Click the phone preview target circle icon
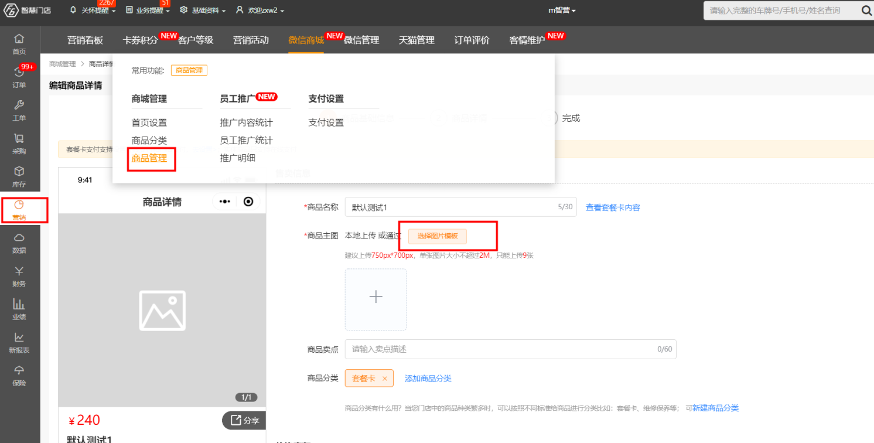 pyautogui.click(x=248, y=202)
